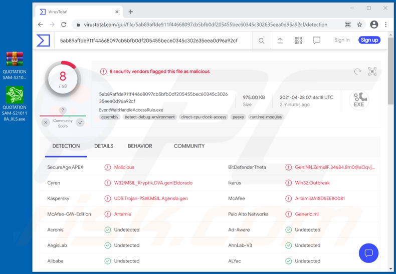Open the apps grid icon

click(x=298, y=40)
